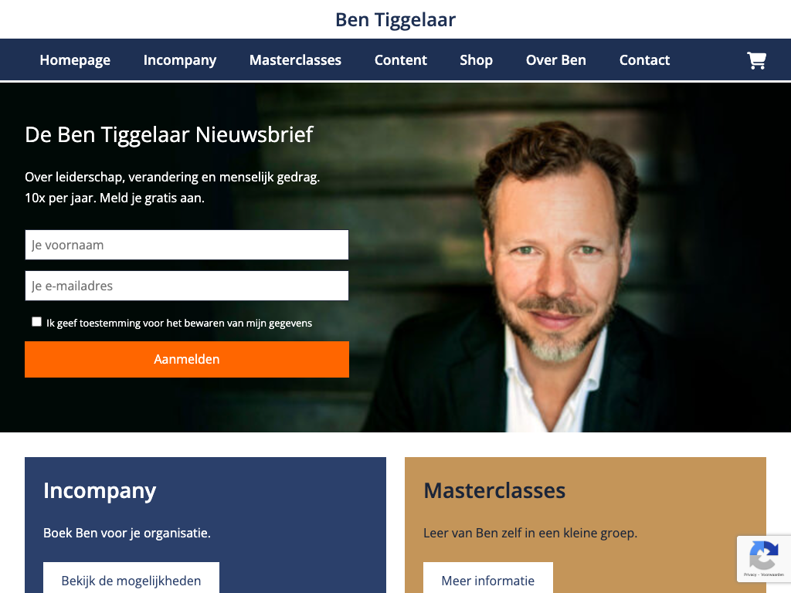The width and height of the screenshot is (791, 593).
Task: Click the Ben Tiggelaar site title
Action: (x=395, y=19)
